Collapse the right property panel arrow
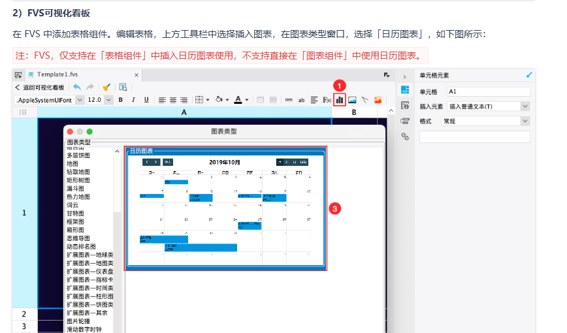 pyautogui.click(x=404, y=77)
